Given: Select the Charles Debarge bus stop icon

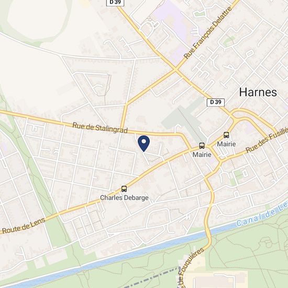Looking at the screenshot, I should pos(124,189).
